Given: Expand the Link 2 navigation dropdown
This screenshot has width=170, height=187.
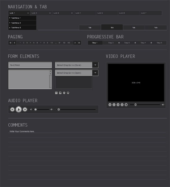Looking at the screenshot, I should coord(50,13).
